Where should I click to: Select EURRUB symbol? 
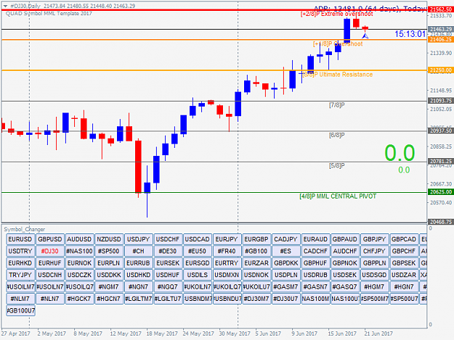(139, 263)
